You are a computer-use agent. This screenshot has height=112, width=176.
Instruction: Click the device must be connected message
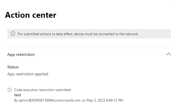pos(78,34)
